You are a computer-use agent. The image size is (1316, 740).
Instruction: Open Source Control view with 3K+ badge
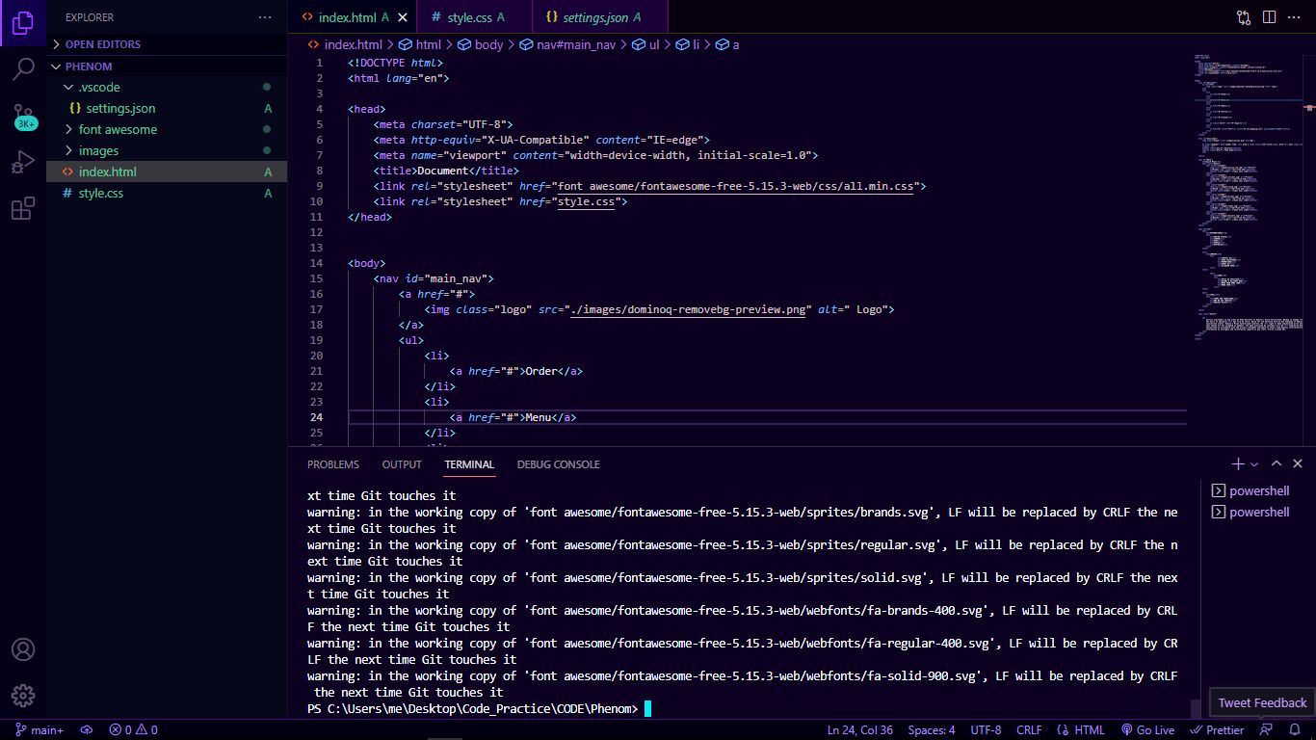[x=23, y=117]
